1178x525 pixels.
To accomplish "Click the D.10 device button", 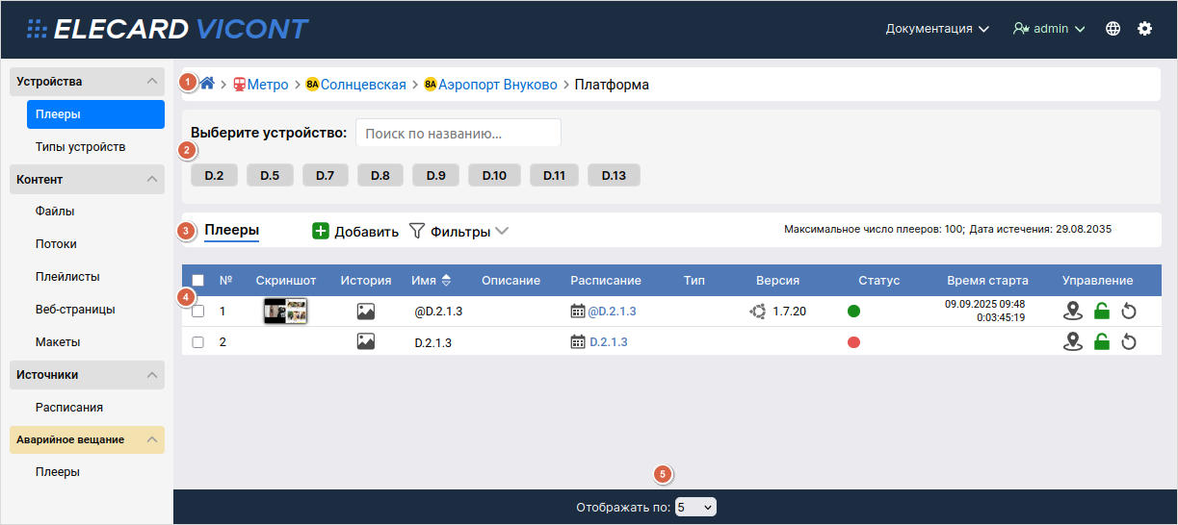I will [x=494, y=175].
